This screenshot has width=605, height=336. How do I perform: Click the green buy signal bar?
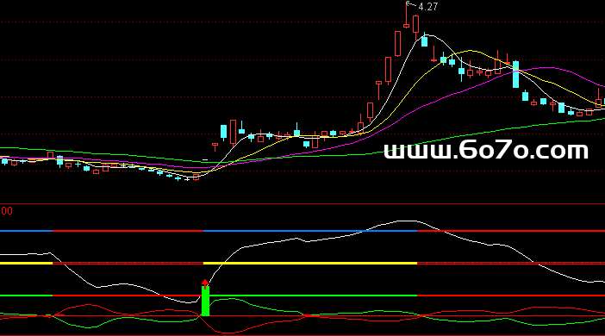205,301
